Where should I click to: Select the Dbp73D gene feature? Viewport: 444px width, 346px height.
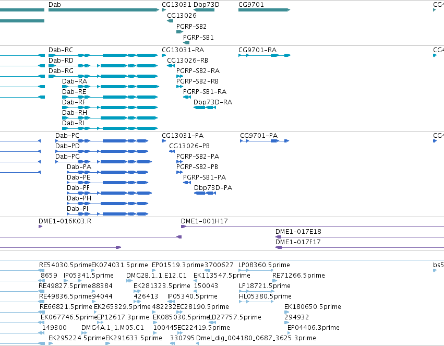click(204, 10)
